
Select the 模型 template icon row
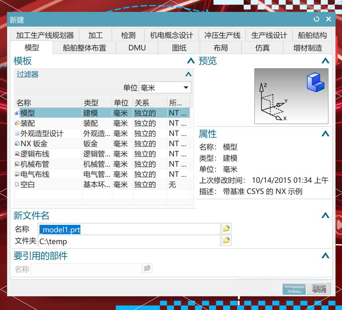coord(17,113)
